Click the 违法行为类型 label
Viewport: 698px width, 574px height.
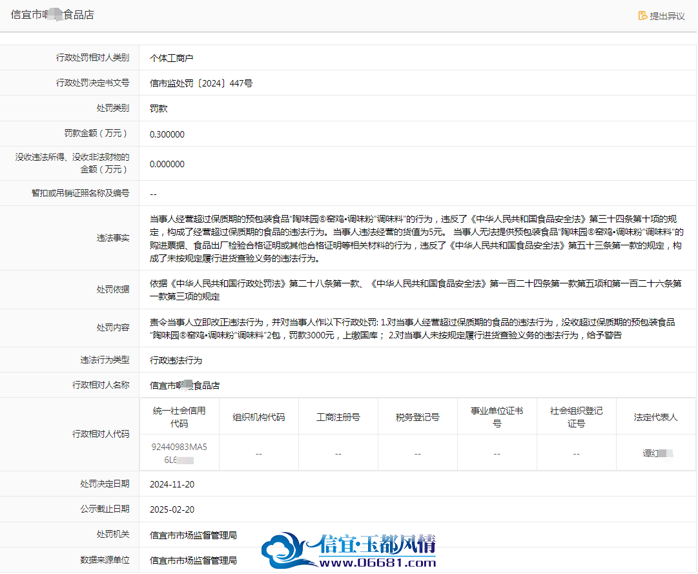point(105,360)
